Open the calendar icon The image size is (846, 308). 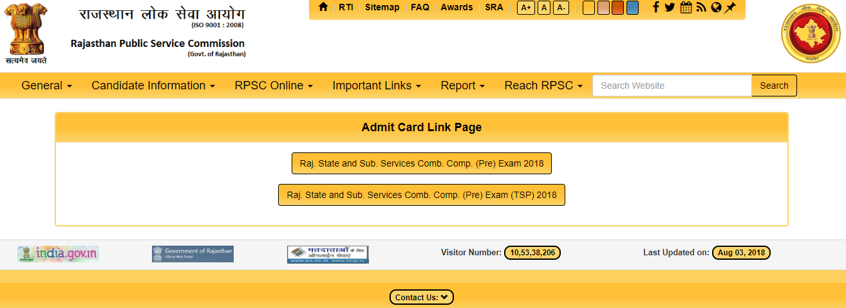click(x=686, y=8)
